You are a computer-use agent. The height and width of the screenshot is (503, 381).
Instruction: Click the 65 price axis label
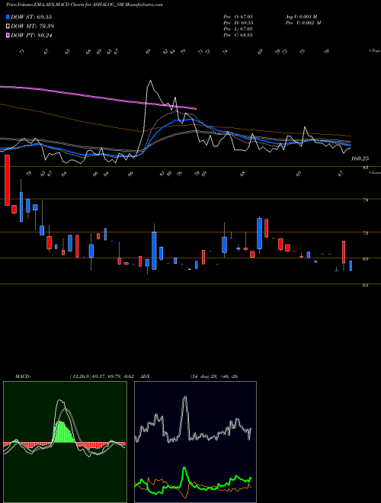365,285
